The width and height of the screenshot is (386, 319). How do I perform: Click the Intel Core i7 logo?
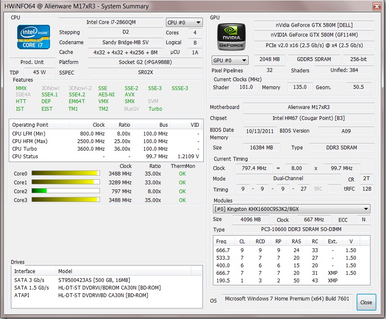(34, 37)
